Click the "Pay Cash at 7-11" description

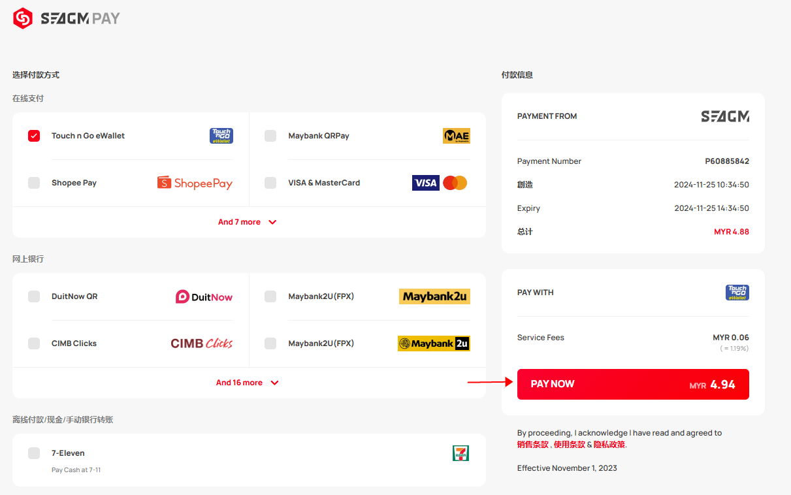(76, 470)
